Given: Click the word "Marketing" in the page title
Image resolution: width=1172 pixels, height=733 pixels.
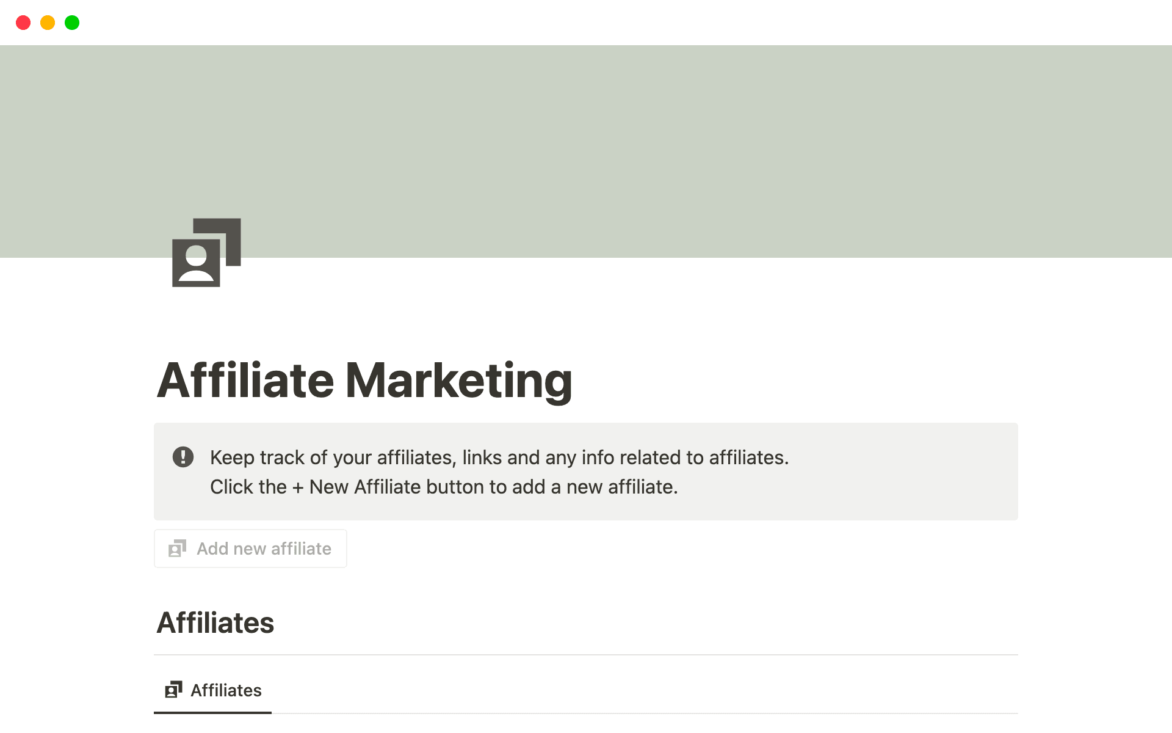Looking at the screenshot, I should [x=459, y=381].
